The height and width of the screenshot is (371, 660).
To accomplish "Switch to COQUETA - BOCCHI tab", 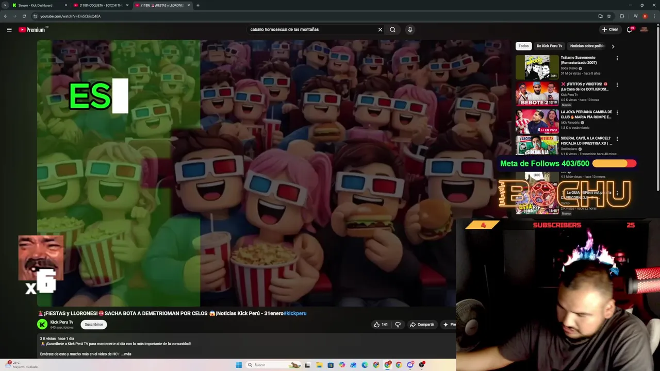I will point(101,5).
